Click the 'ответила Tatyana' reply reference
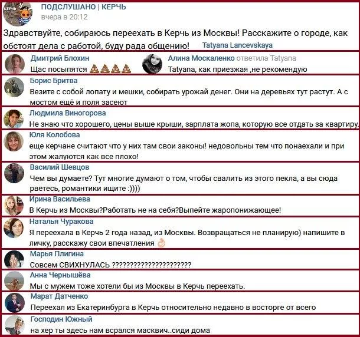Screen dimensions: 360x337 [x=266, y=58]
